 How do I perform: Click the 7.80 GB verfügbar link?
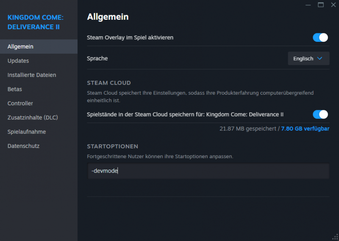point(305,129)
